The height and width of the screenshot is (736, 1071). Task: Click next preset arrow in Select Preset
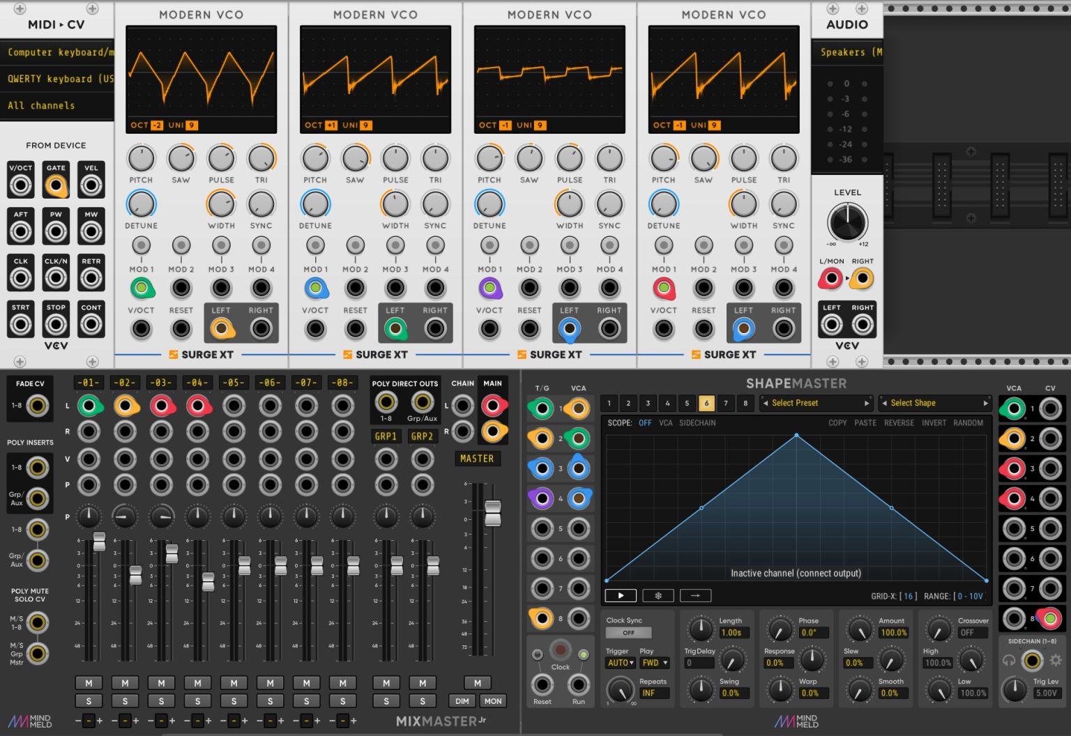867,403
